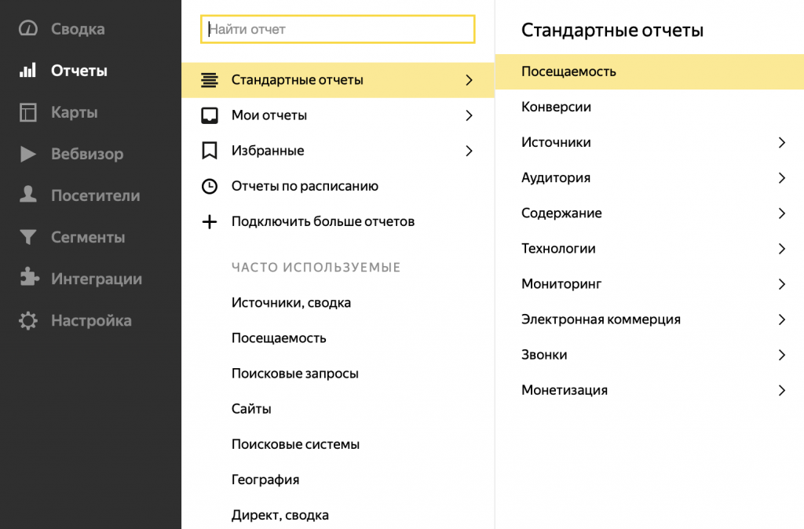Expand the Технологии submenu arrow

click(x=781, y=249)
